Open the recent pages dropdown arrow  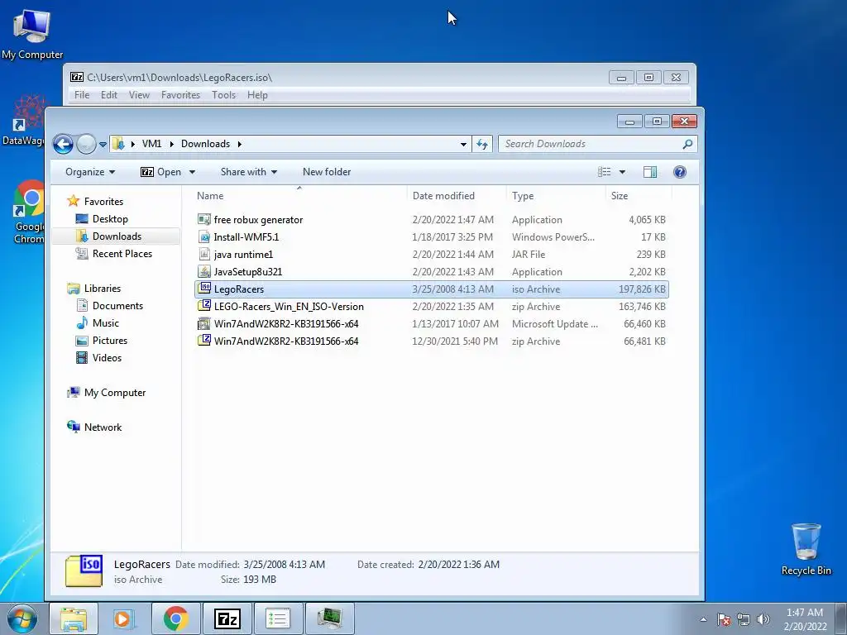pyautogui.click(x=103, y=145)
